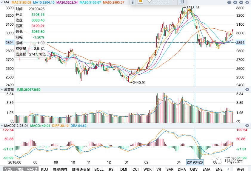Click the right 2894 crosshair price label
The height and width of the screenshot is (171, 251).
[240, 43]
